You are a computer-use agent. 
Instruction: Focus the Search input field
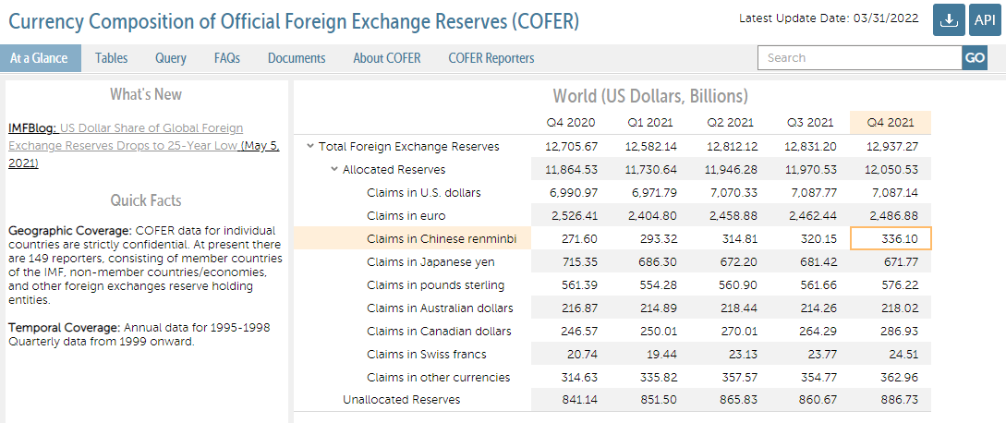[x=859, y=57]
